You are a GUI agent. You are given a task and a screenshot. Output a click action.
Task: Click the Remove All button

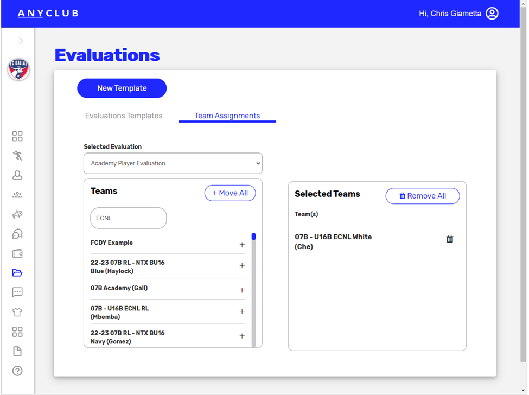point(423,196)
